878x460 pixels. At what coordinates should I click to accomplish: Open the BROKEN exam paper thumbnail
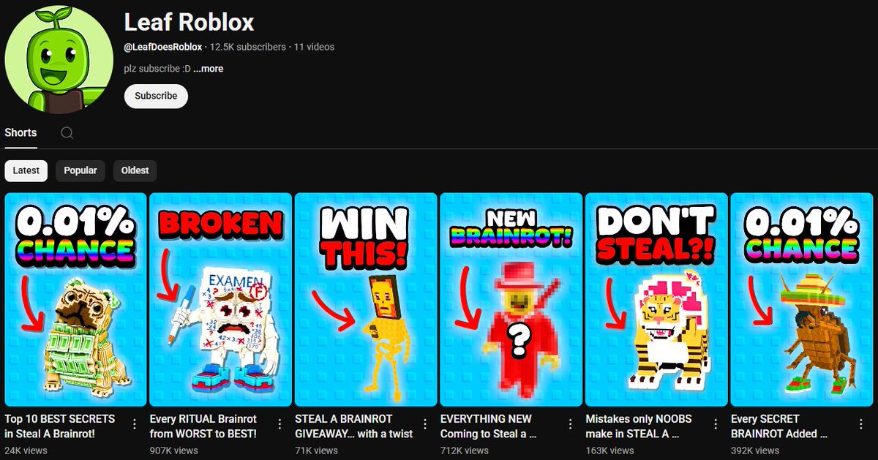click(220, 299)
